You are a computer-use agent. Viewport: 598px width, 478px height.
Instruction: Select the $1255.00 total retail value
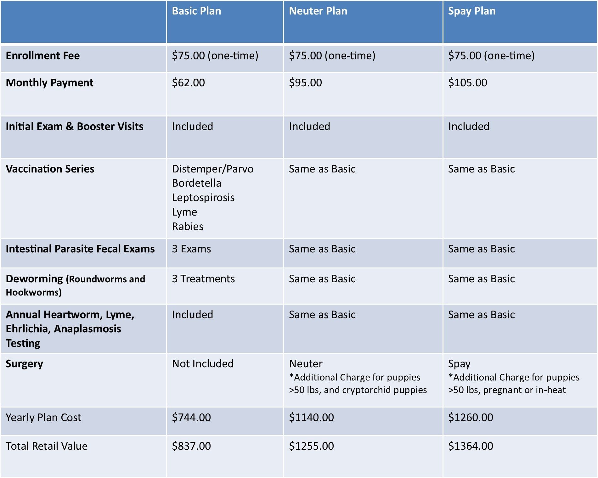click(311, 446)
